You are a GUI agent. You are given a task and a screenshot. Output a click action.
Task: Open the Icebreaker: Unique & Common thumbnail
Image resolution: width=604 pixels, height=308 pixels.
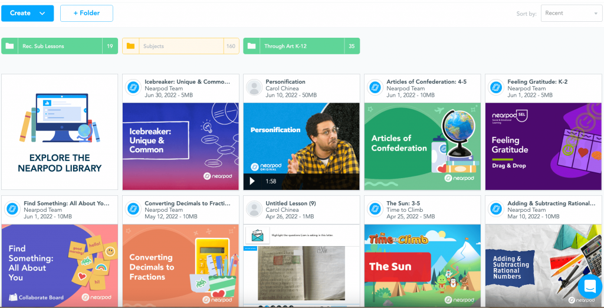pyautogui.click(x=180, y=146)
